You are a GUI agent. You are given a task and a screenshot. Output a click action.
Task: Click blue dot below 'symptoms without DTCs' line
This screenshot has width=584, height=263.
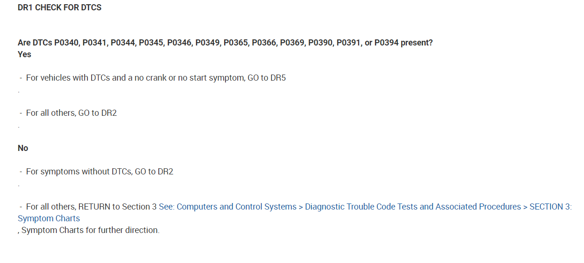click(x=19, y=186)
